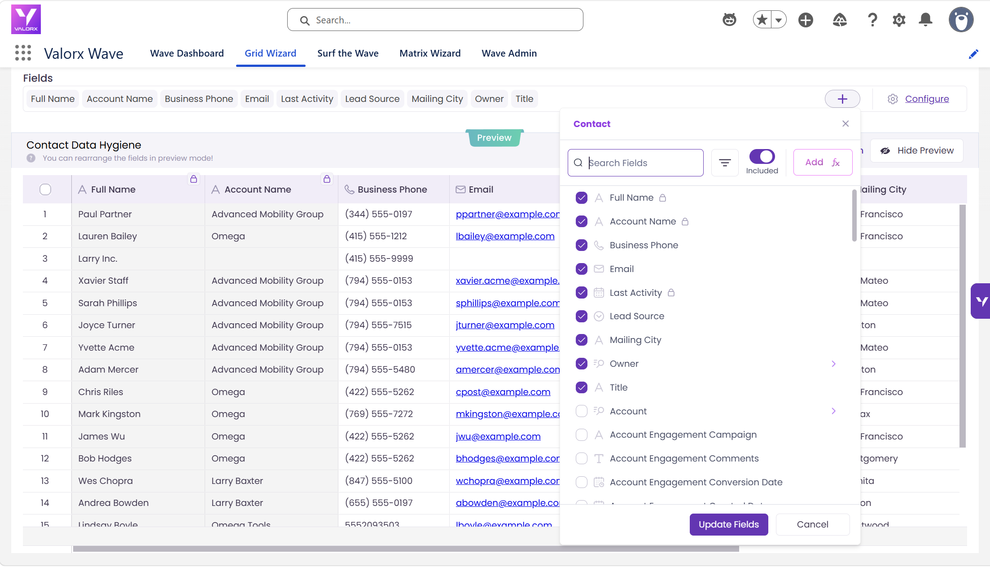
Task: Click the calendar icon beside Last Activity
Action: coord(599,293)
